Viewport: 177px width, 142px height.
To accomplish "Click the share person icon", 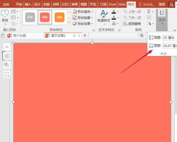I will point(171,5).
